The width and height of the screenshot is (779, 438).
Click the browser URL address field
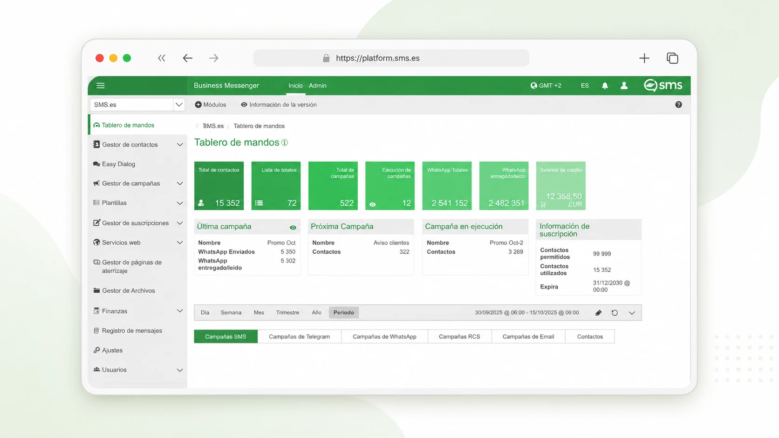point(391,58)
